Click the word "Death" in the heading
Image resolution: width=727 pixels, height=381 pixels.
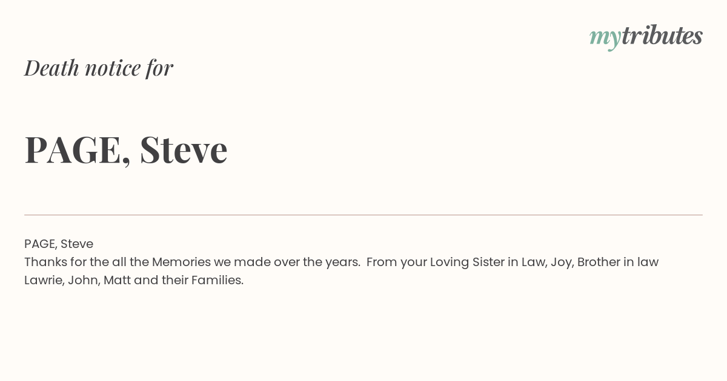point(52,68)
